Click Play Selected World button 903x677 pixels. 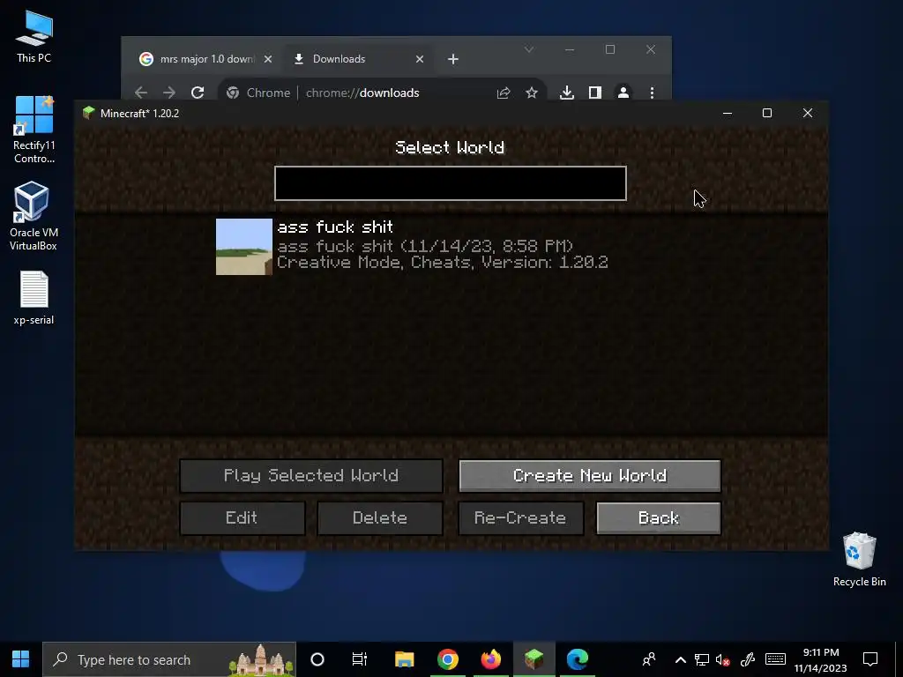tap(311, 475)
